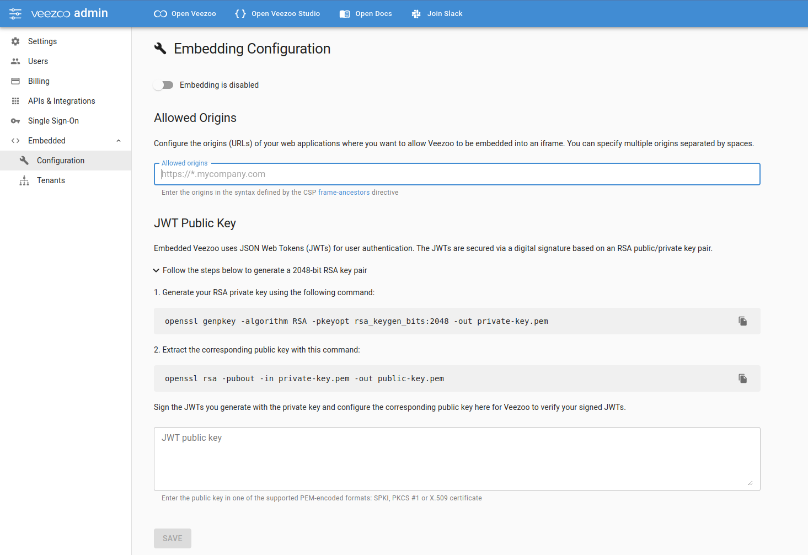The width and height of the screenshot is (808, 555).
Task: Click the Billing credit card icon
Action: click(x=15, y=81)
